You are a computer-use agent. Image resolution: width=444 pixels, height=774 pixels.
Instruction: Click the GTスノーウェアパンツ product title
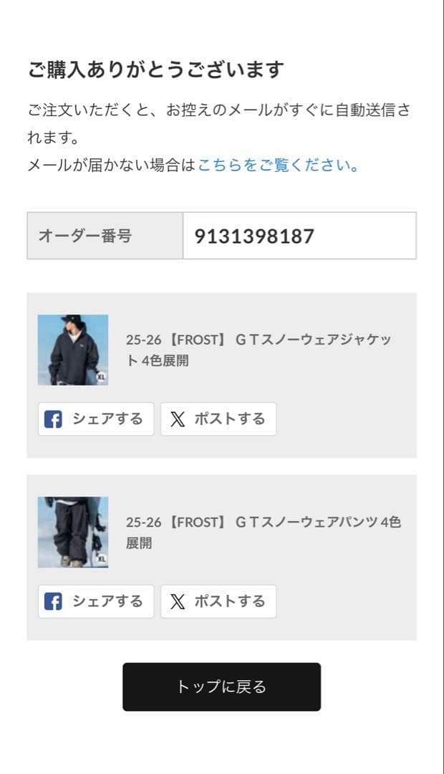click(x=262, y=532)
